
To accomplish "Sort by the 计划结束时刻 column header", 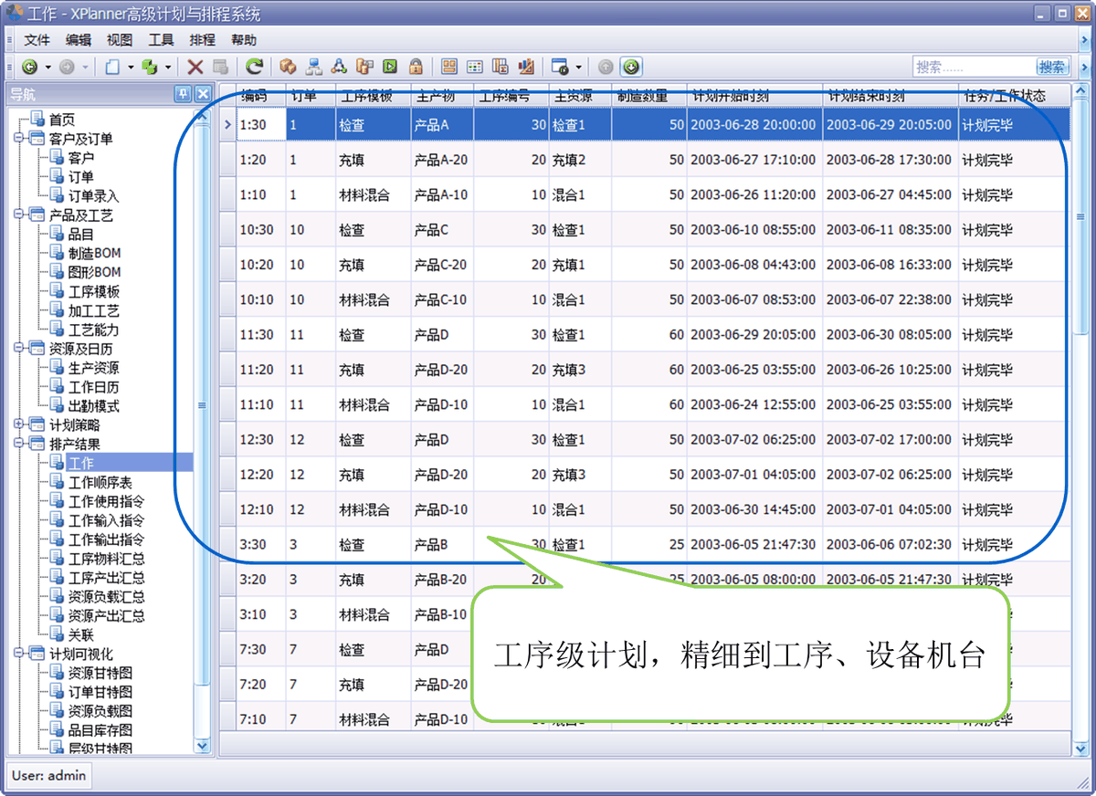I will click(890, 96).
